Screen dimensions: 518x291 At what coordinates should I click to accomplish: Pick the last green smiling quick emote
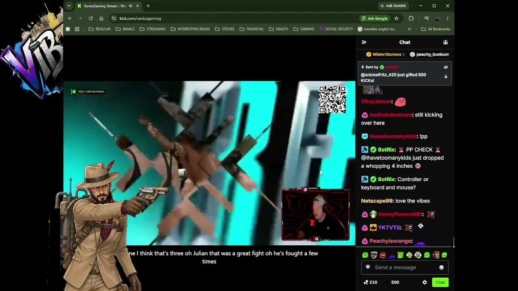444,255
